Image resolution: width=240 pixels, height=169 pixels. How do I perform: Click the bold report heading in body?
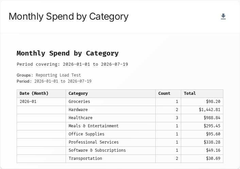(68, 54)
